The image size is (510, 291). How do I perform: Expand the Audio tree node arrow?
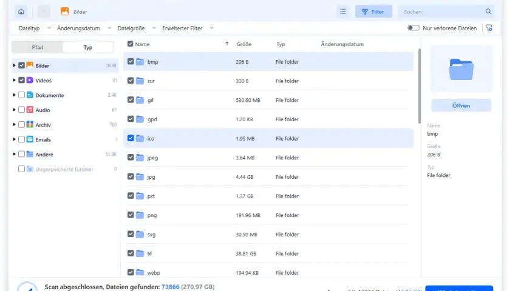(14, 110)
